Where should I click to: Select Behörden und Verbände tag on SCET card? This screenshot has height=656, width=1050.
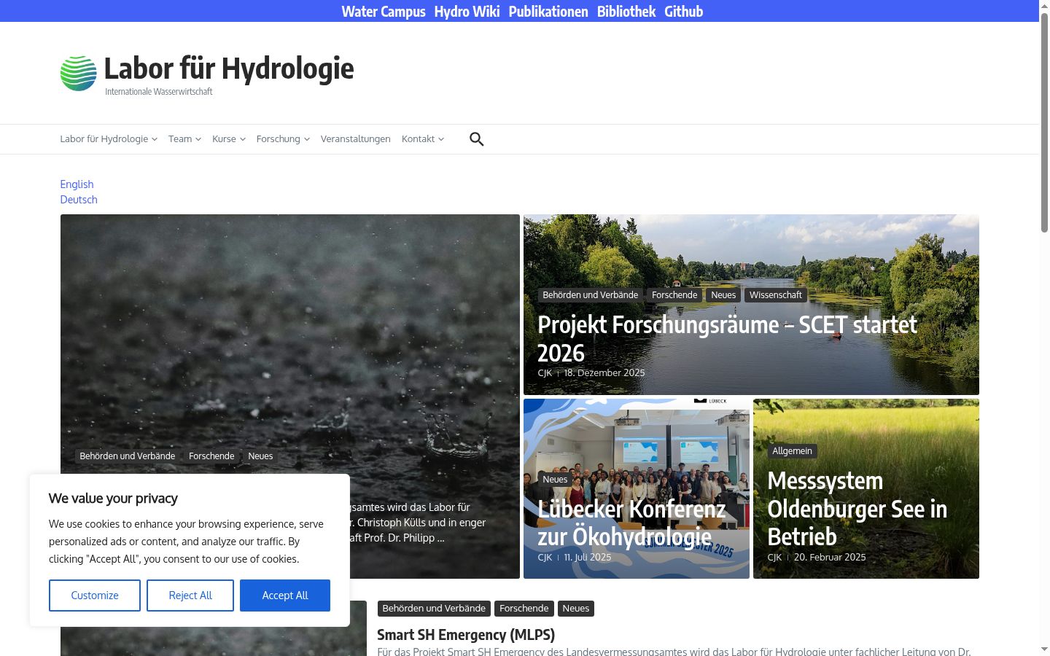click(x=591, y=295)
